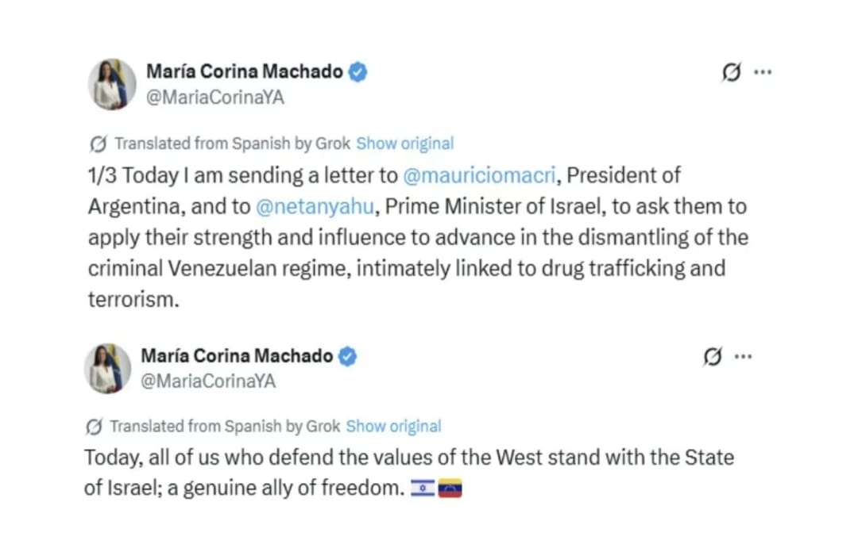Viewport: 858px width, 548px height.
Task: Click Grok translation icon above second tweet text
Action: [x=94, y=427]
